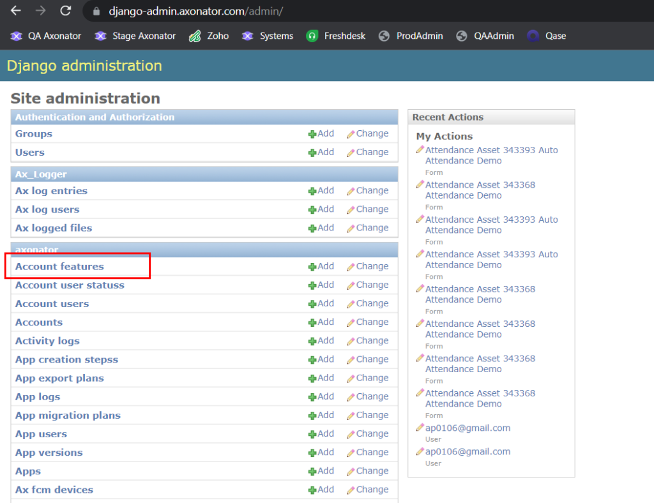Click Add for Activity logs
The image size is (654, 503).
tap(321, 341)
